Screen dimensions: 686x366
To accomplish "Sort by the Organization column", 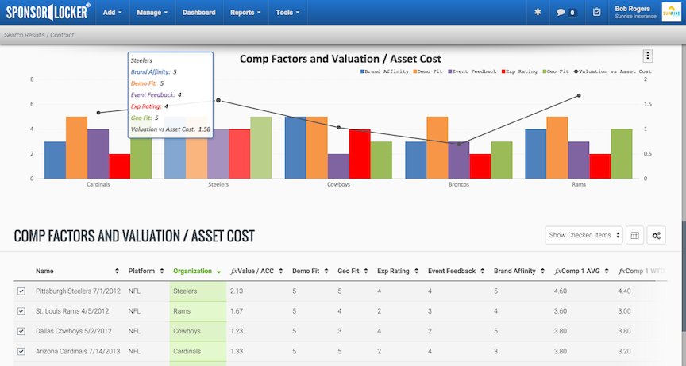I will [x=198, y=271].
